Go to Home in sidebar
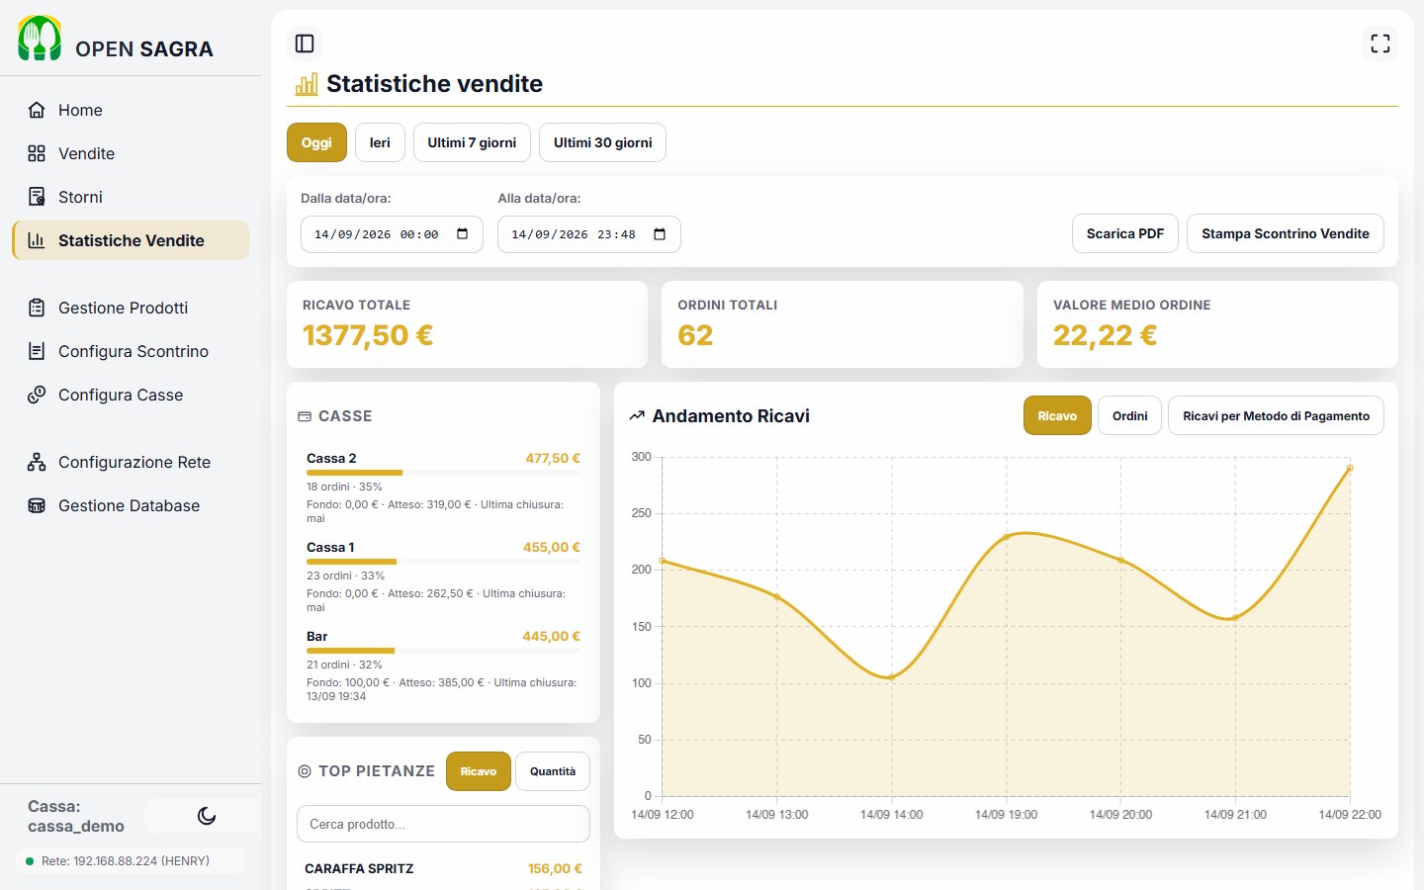Image resolution: width=1424 pixels, height=890 pixels. click(x=131, y=110)
